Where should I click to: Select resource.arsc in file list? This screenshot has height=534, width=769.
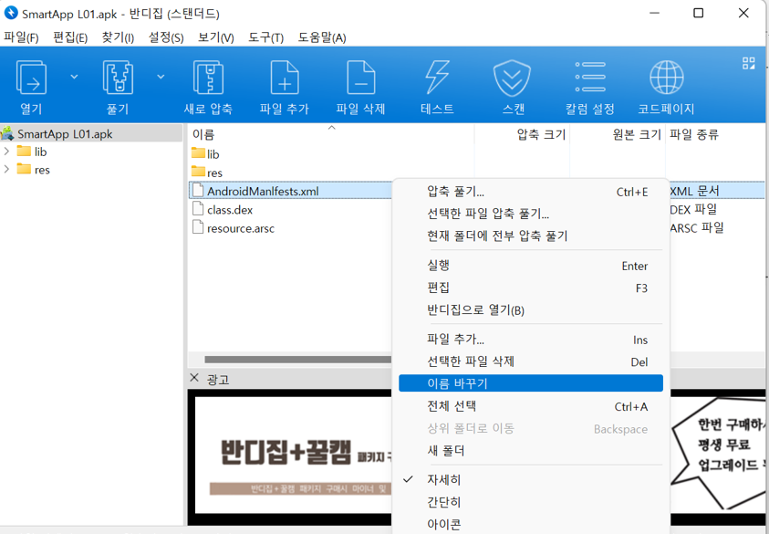tap(240, 228)
